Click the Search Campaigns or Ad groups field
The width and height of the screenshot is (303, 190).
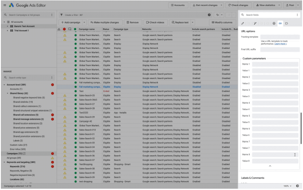point(29,15)
